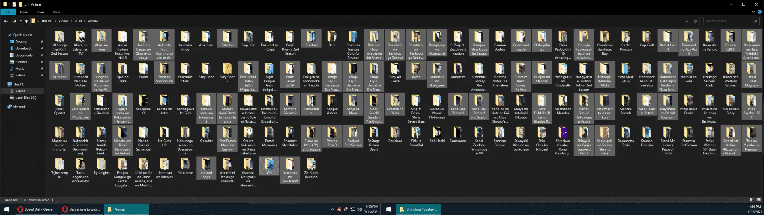764x215 pixels.
Task: Select the Val x Love folder
Action: (185, 166)
